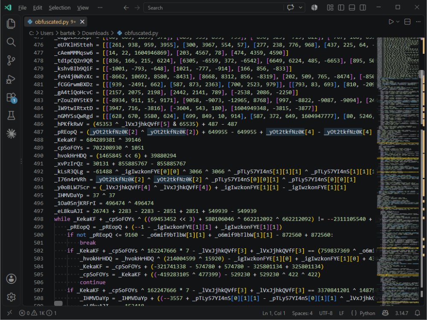The height and width of the screenshot is (320, 427).
Task: Click the hexagon icon beside the chat dropdown
Action: point(314,8)
